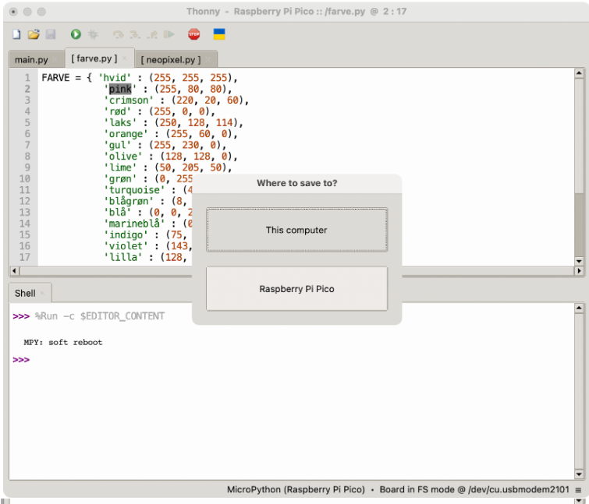Select the farve.py editor tab

coord(94,59)
